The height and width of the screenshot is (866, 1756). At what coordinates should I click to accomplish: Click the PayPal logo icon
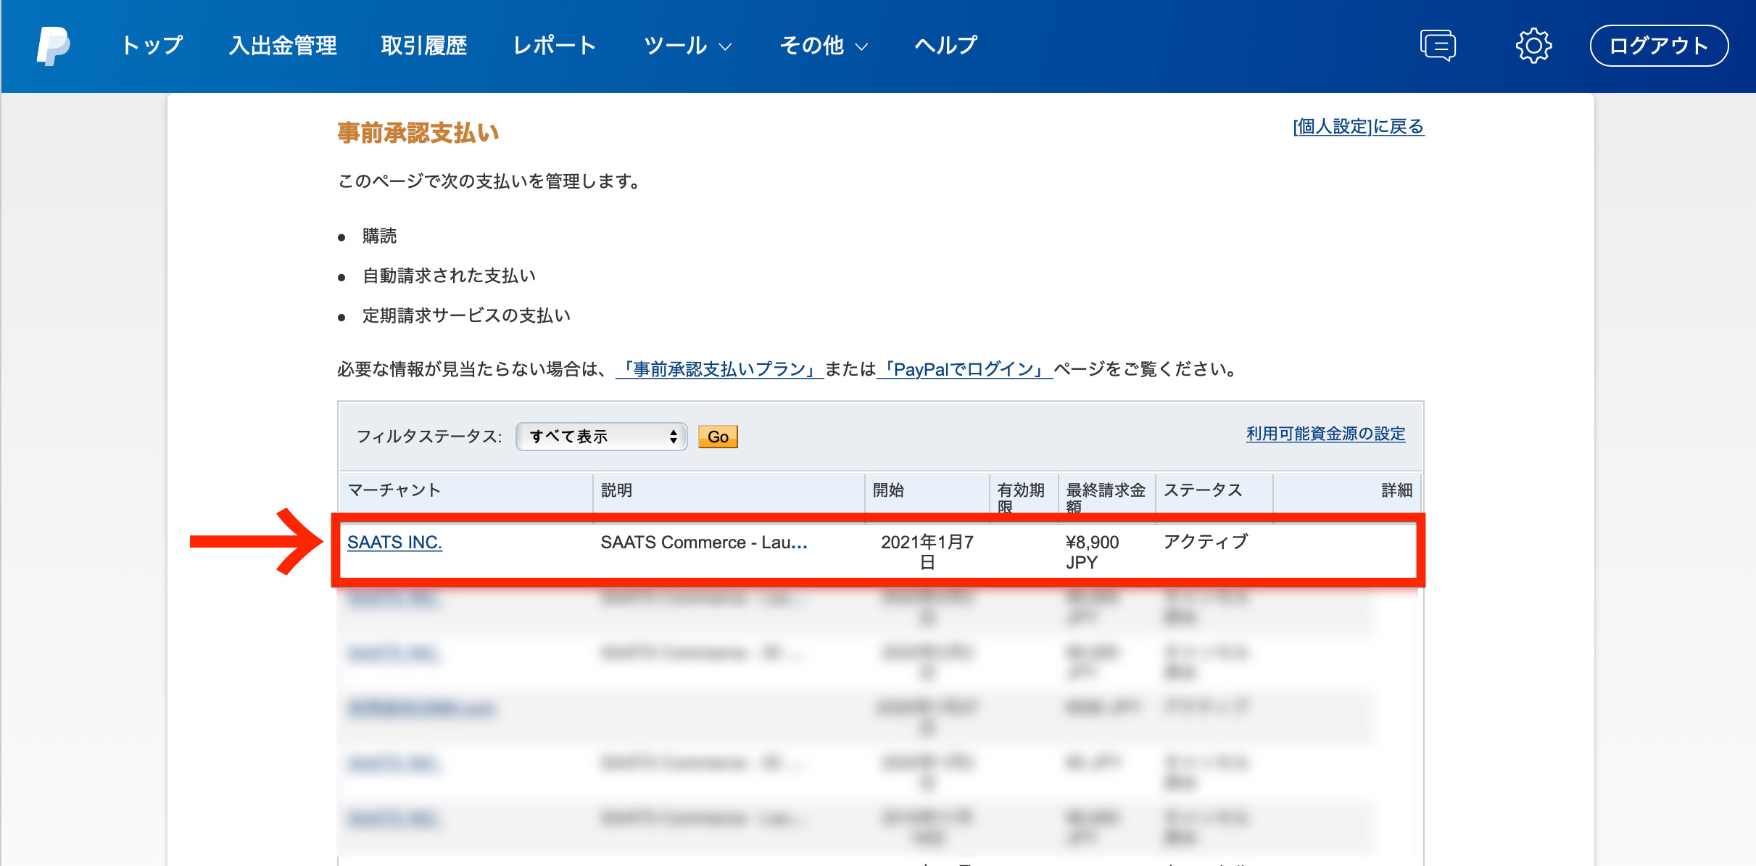point(53,46)
